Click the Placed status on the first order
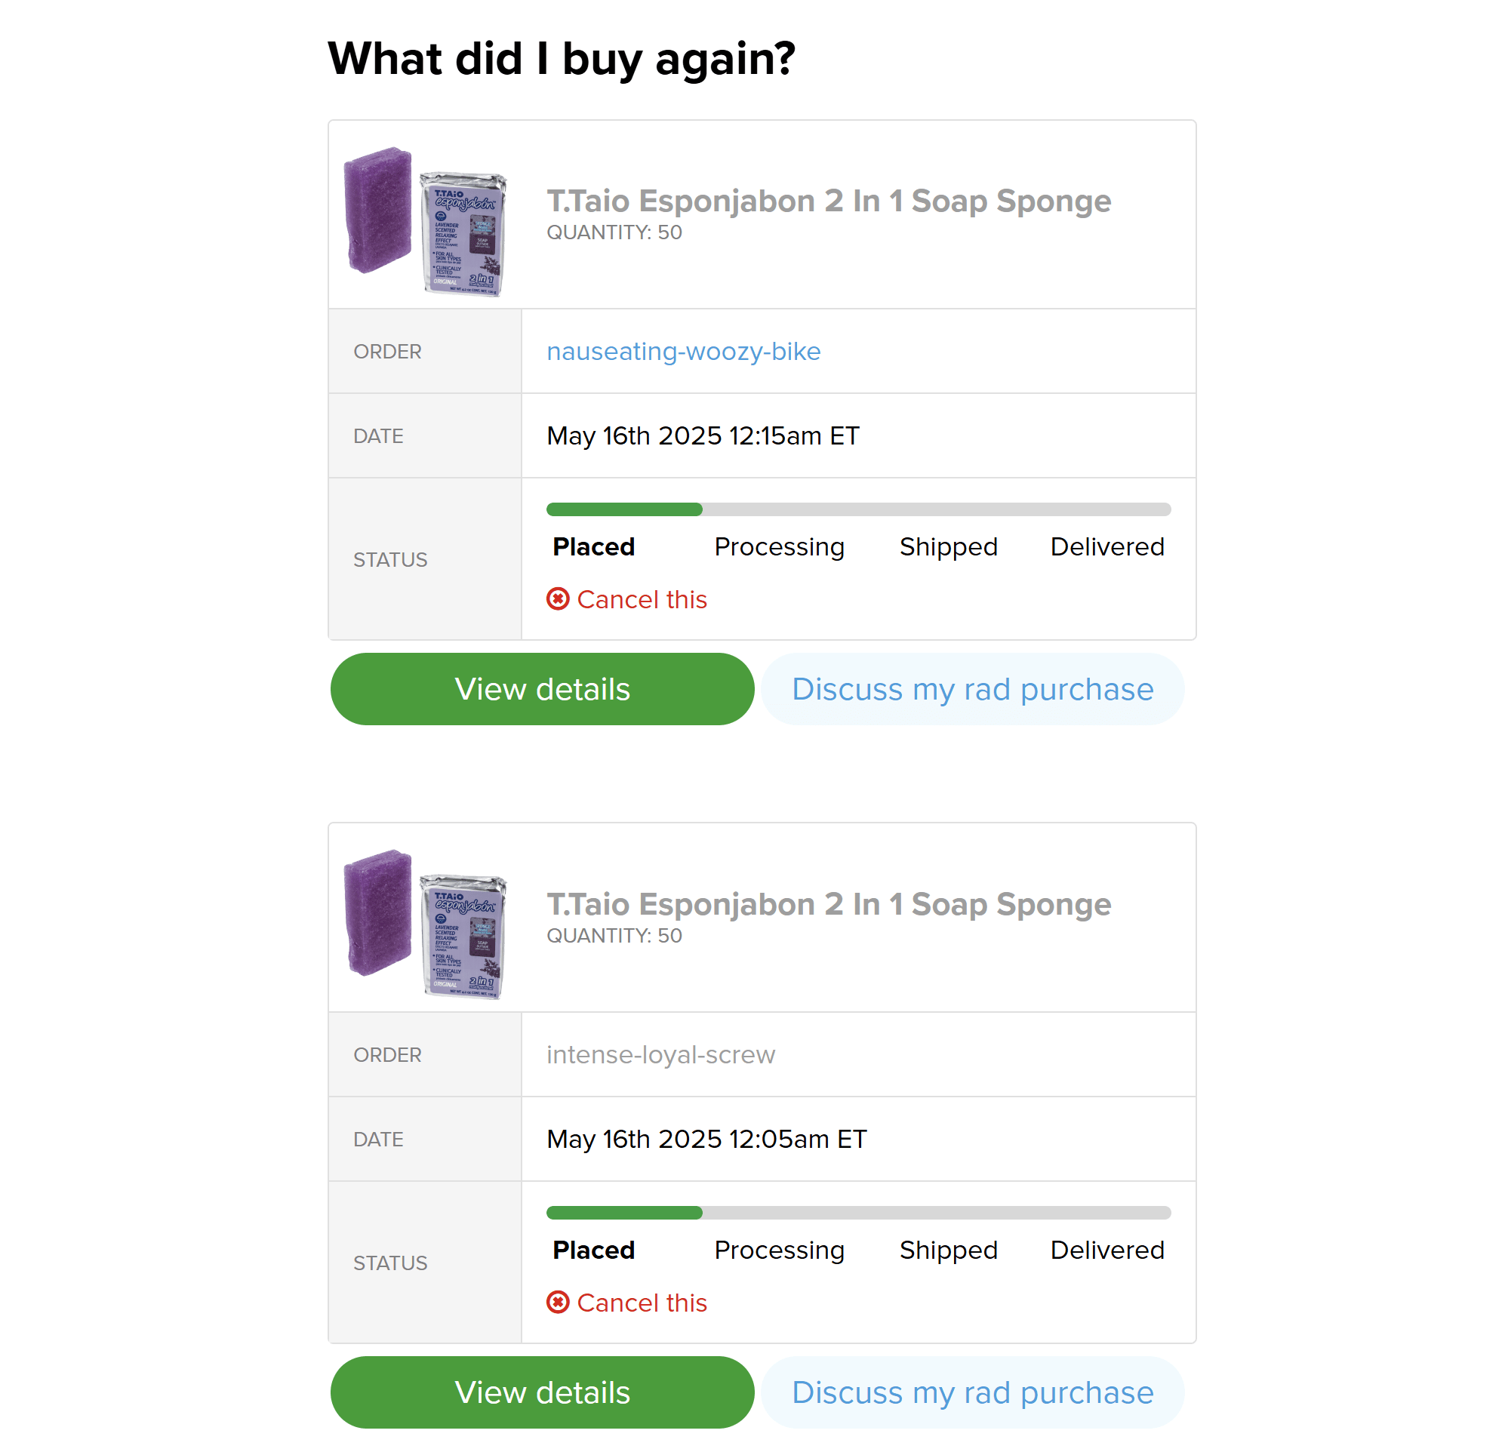The image size is (1505, 1452). click(593, 546)
